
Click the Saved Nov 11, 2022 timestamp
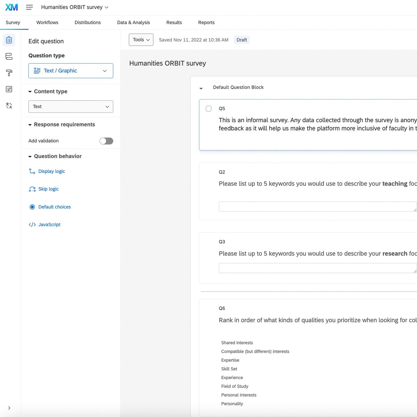[x=194, y=40]
